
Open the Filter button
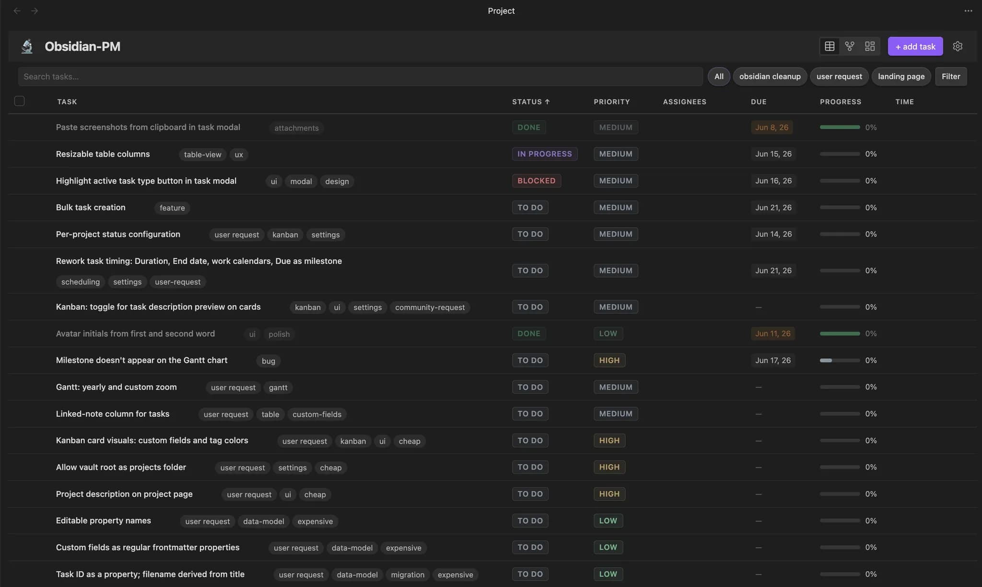(951, 76)
